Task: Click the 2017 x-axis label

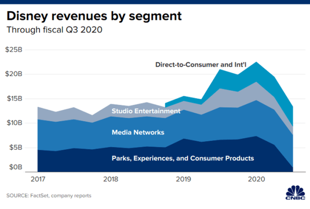Action: point(38,179)
